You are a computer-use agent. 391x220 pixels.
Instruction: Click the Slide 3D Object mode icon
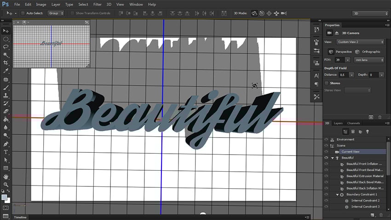click(x=276, y=13)
